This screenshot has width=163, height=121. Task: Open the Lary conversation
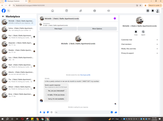pyautogui.click(x=18, y=59)
